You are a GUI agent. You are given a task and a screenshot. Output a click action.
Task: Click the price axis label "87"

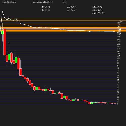point(118,66)
